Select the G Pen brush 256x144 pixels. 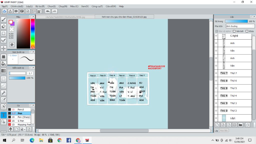pyautogui.click(x=19, y=121)
